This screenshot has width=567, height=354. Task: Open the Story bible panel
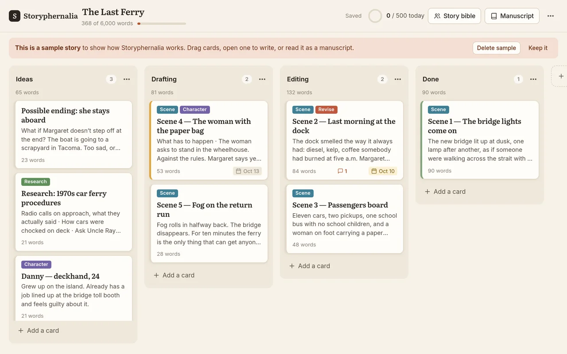click(x=454, y=16)
